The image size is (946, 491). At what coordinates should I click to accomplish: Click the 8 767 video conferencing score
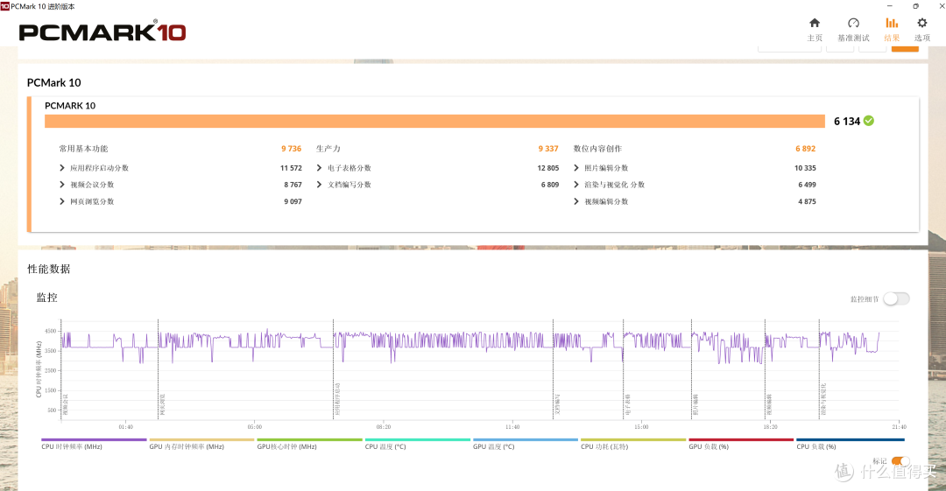[x=293, y=185]
